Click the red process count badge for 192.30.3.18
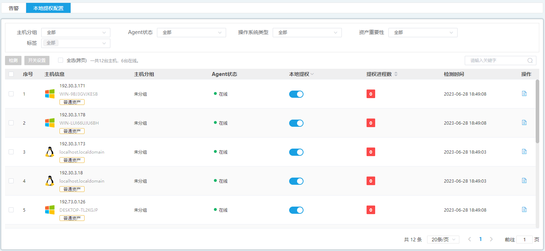The height and width of the screenshot is (251, 545). [x=370, y=181]
